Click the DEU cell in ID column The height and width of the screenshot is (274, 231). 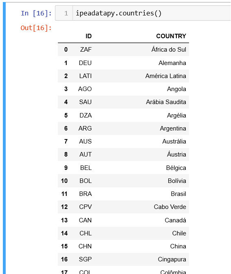point(85,63)
